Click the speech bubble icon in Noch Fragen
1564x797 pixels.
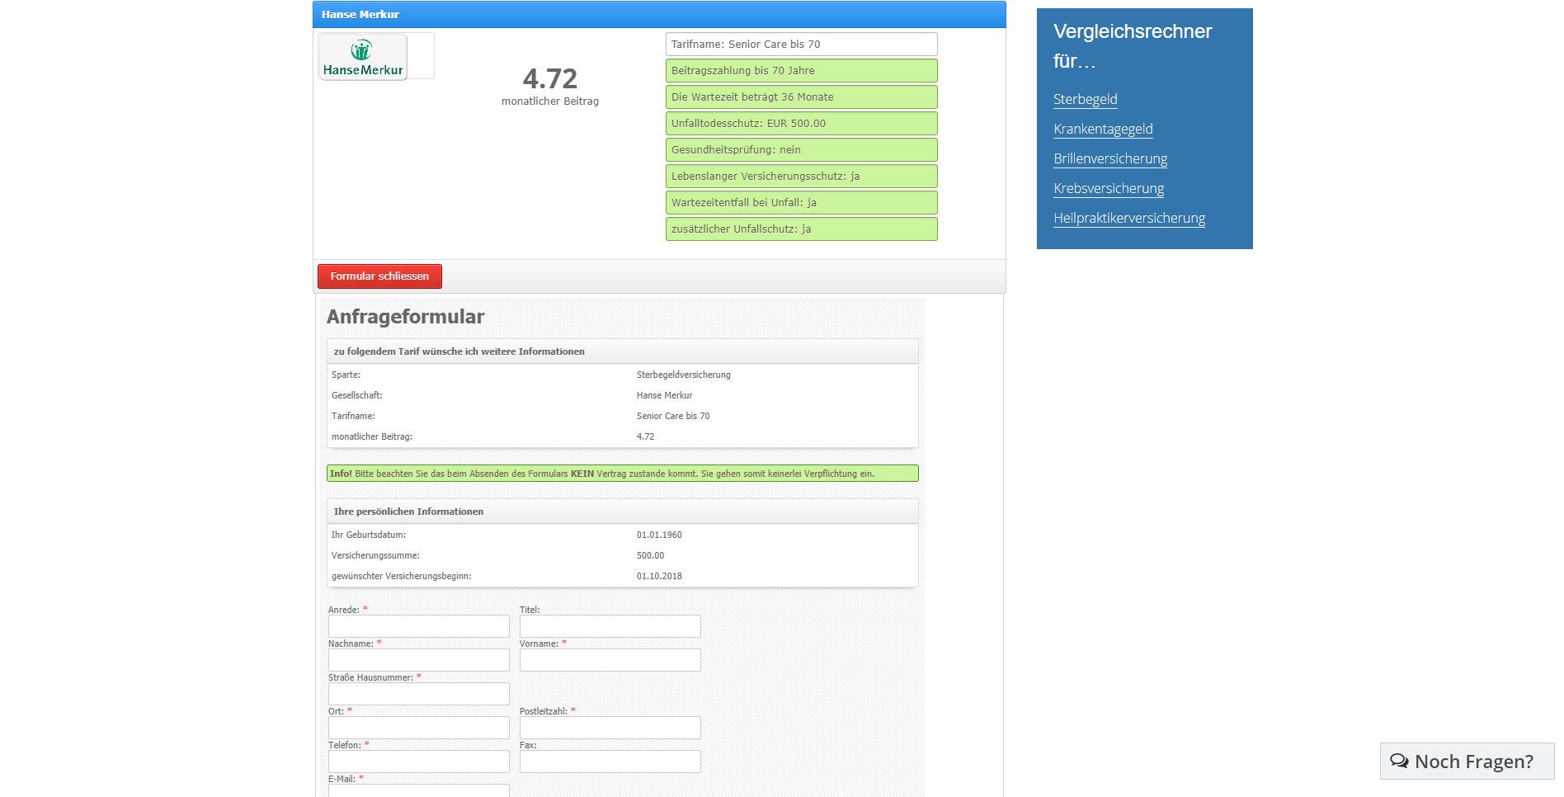[x=1399, y=761]
